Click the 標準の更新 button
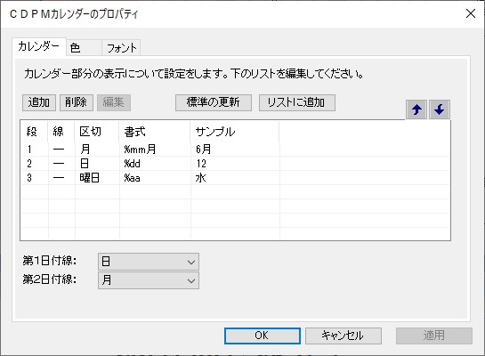This screenshot has width=485, height=356. (214, 102)
